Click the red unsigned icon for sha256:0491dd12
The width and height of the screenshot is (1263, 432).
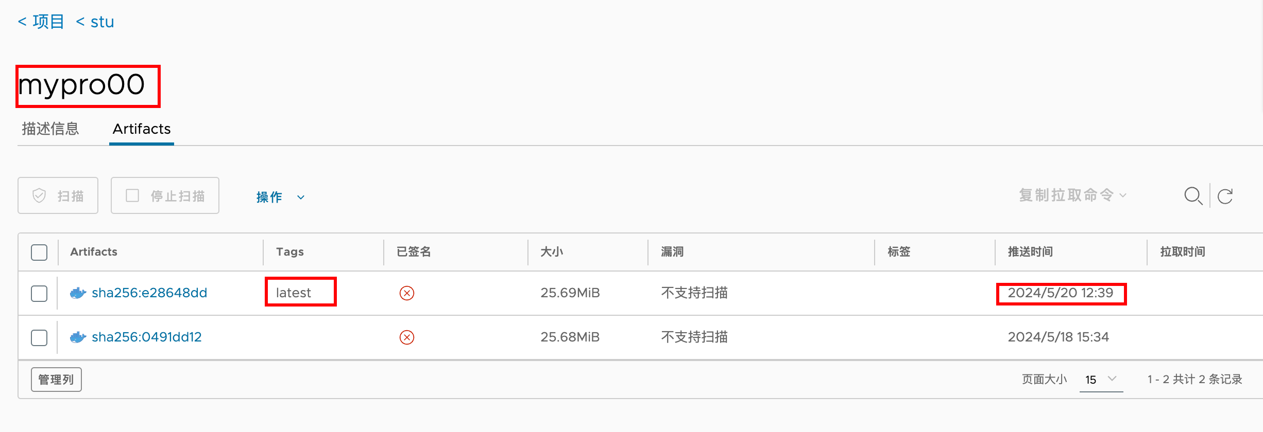pyautogui.click(x=407, y=337)
